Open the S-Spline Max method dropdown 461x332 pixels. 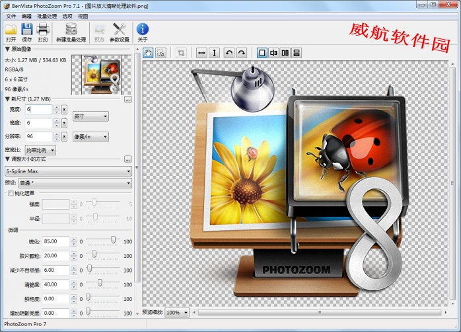point(68,171)
